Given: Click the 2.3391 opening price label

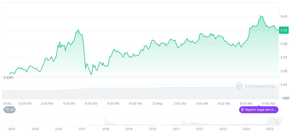Looking at the screenshot, I should click(9, 77).
